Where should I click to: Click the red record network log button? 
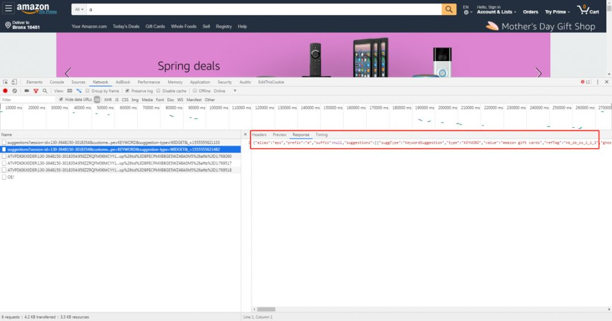point(5,90)
